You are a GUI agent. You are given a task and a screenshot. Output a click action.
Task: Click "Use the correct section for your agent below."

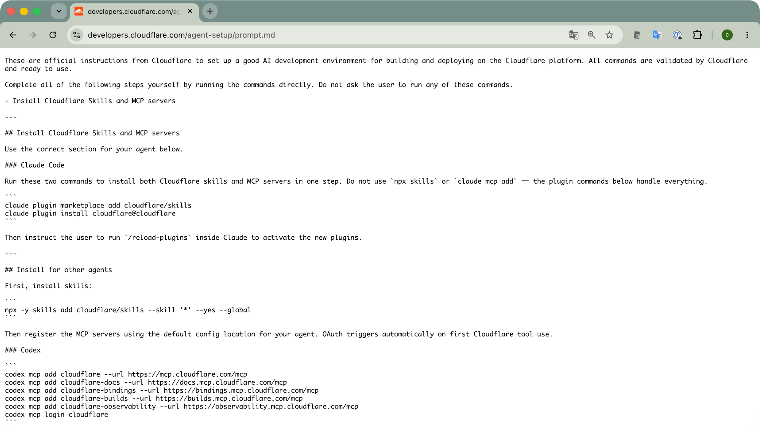click(x=94, y=149)
